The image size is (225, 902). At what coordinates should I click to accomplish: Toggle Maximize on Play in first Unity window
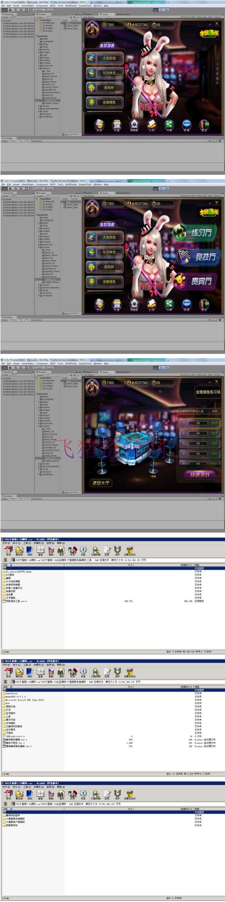click(x=187, y=17)
